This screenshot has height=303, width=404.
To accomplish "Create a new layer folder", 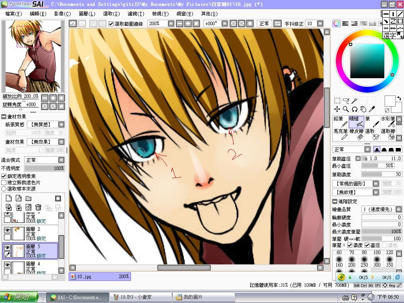I will click(28, 198).
